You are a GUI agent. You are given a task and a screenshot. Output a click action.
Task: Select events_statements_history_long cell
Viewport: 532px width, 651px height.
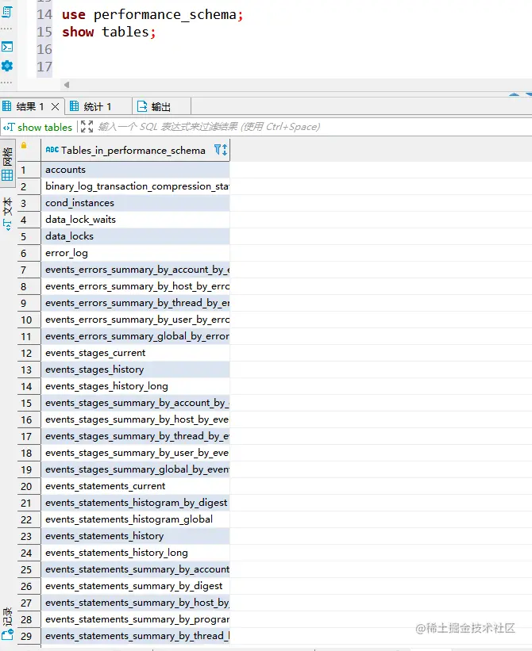coord(135,553)
